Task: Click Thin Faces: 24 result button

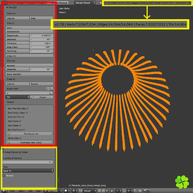Action: pyautogui.click(x=30, y=134)
